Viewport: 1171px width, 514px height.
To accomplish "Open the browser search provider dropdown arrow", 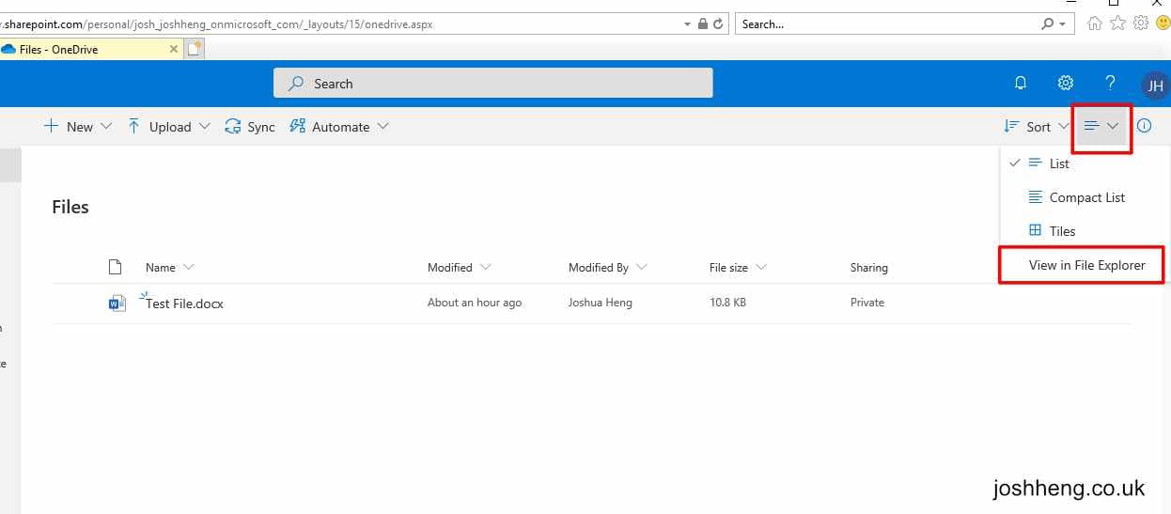I will [1063, 24].
